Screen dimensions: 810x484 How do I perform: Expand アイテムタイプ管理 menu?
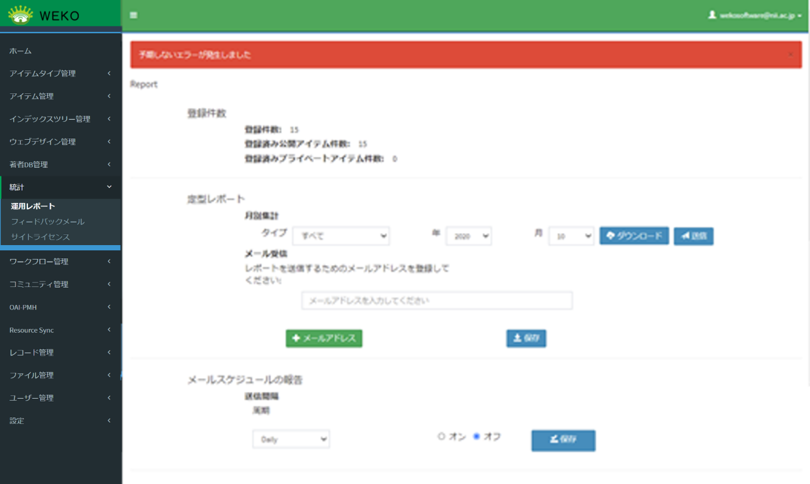[60, 73]
